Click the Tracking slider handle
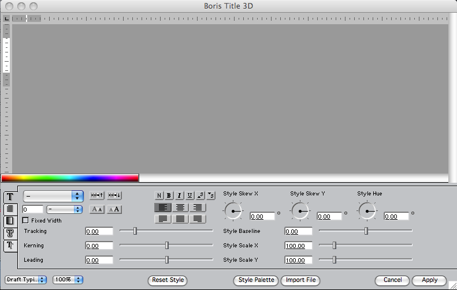457x290 pixels. 135,231
